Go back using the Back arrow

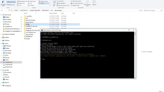point(2,10)
